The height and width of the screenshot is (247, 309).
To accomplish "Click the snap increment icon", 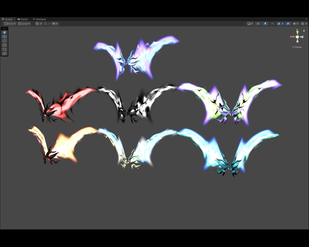I will tap(53, 24).
